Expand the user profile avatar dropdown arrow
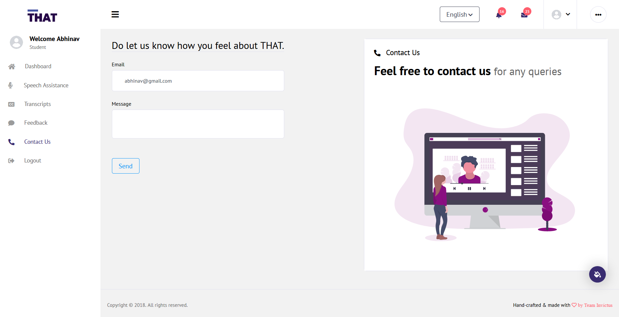This screenshot has height=317, width=619. tap(568, 14)
